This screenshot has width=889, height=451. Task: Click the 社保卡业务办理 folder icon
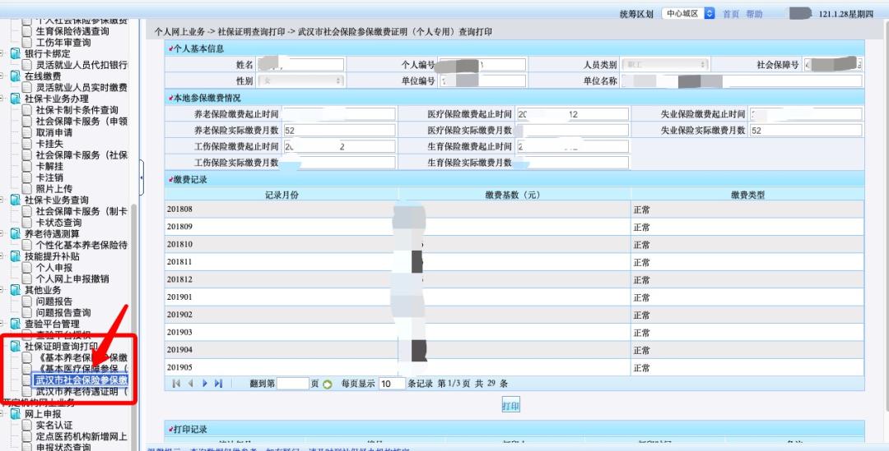[x=16, y=99]
